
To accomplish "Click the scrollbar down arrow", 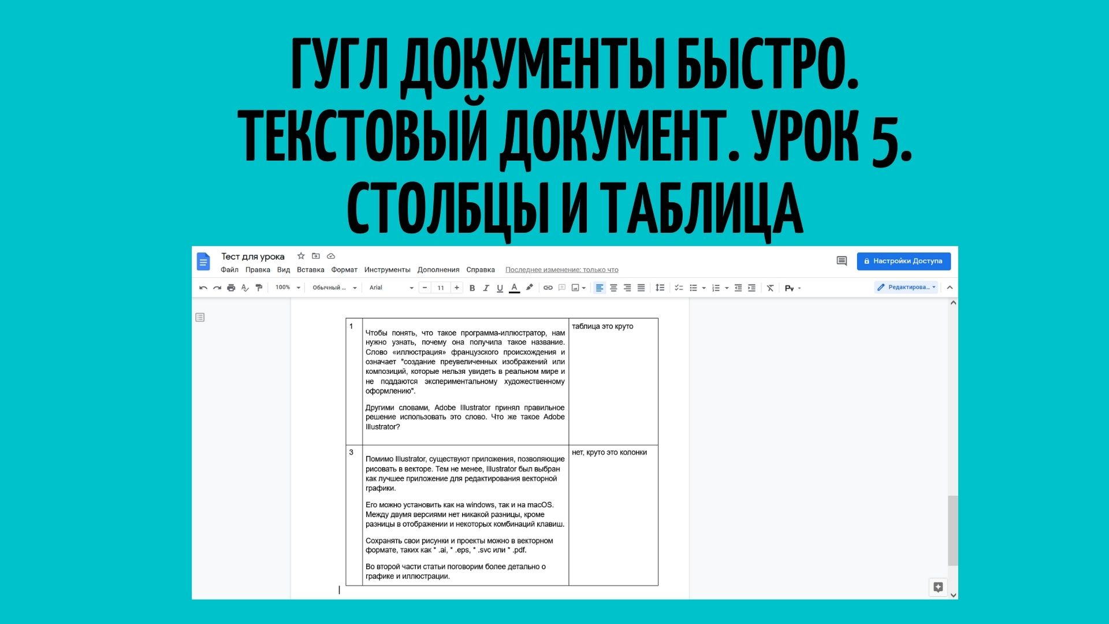I will 953,595.
